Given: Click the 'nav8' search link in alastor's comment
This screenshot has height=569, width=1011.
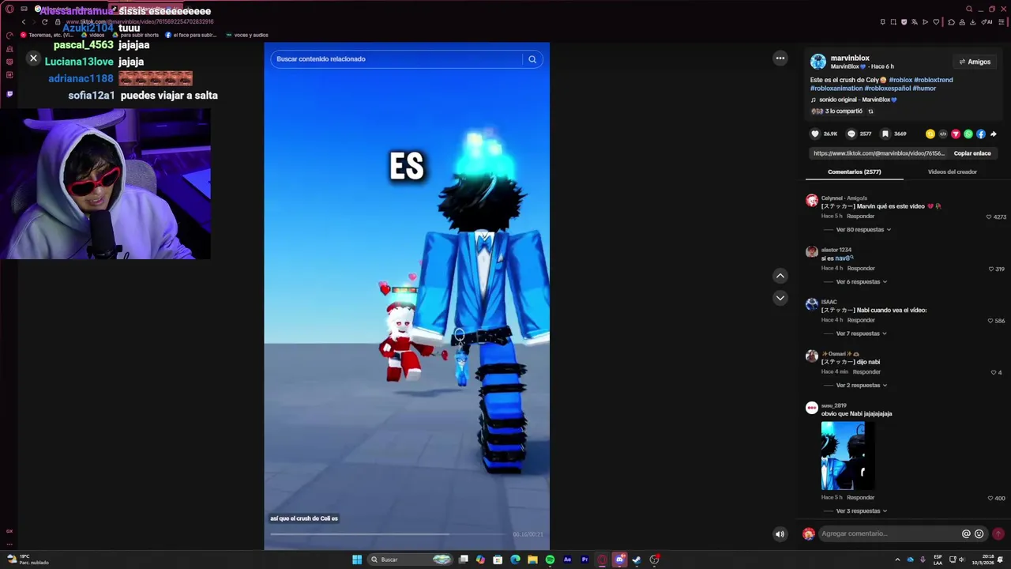Looking at the screenshot, I should 844,258.
